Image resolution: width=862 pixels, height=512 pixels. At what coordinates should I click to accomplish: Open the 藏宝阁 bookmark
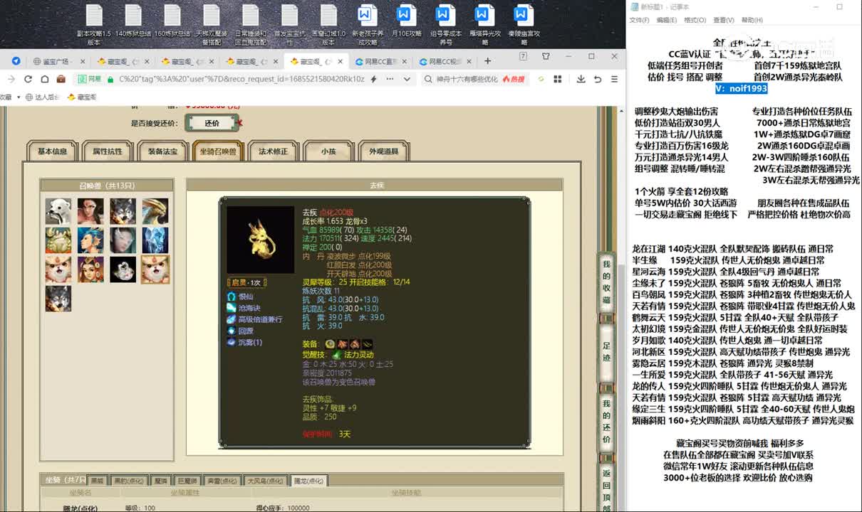point(82,97)
